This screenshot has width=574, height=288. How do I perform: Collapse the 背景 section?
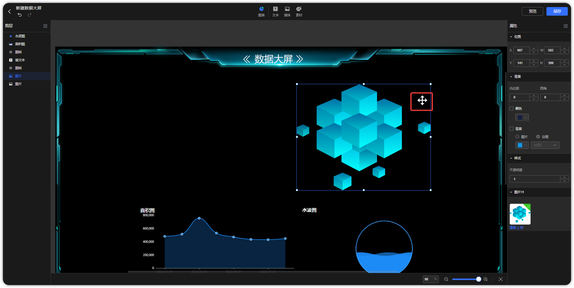(x=511, y=77)
